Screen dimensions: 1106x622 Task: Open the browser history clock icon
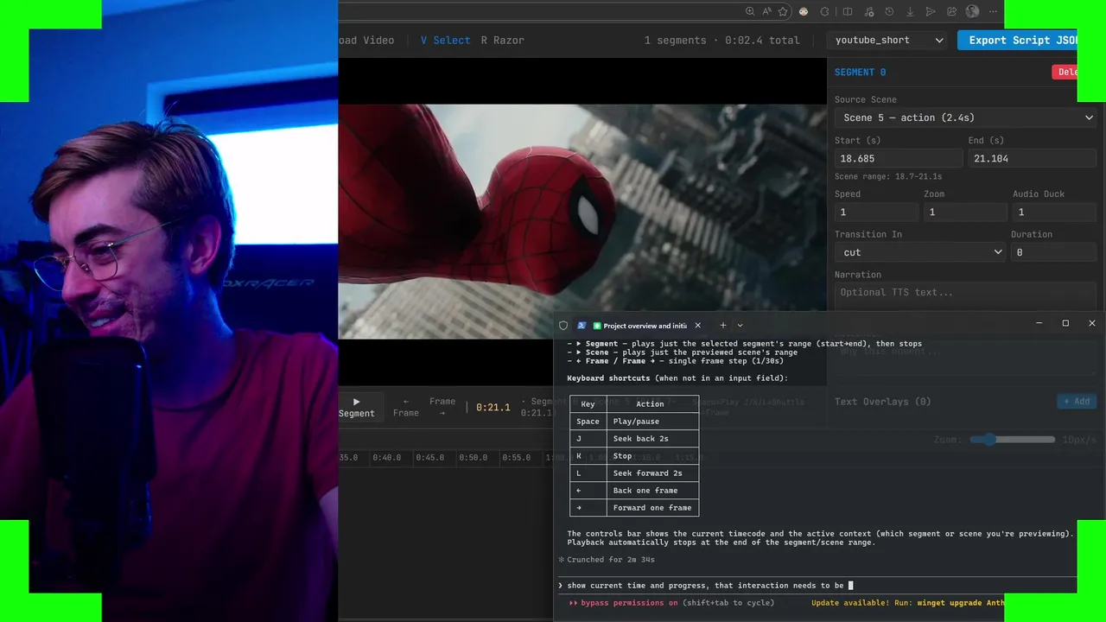(x=889, y=11)
